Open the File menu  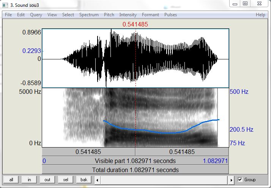(x=8, y=15)
